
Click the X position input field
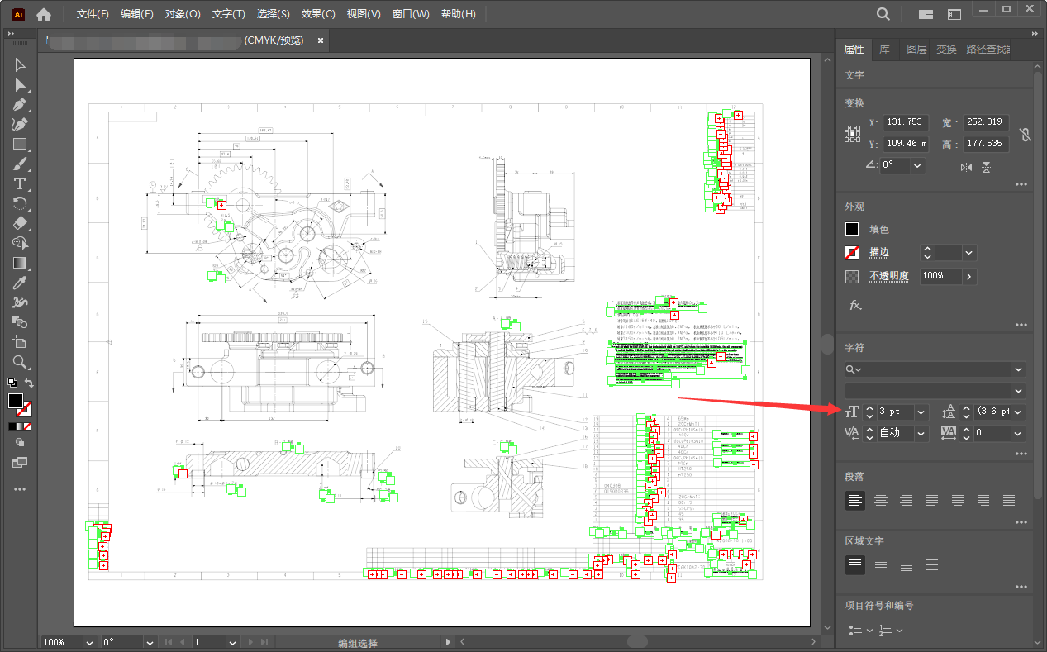click(x=906, y=122)
